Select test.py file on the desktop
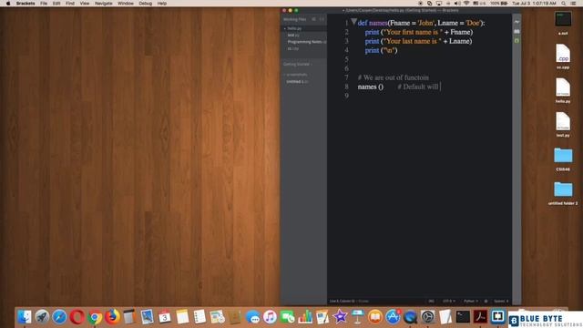The height and width of the screenshot is (328, 583). point(563,124)
